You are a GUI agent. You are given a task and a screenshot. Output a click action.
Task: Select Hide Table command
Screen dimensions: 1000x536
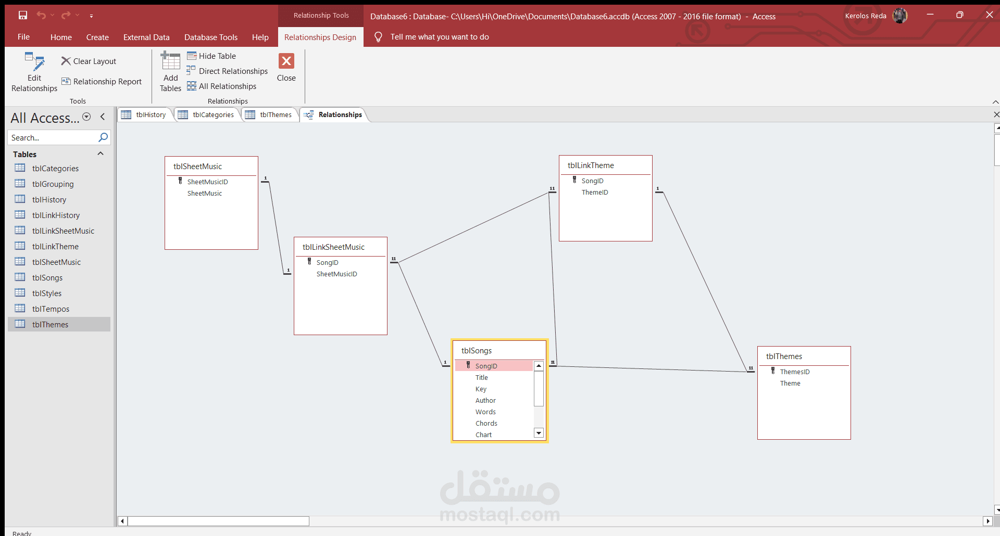pos(211,56)
